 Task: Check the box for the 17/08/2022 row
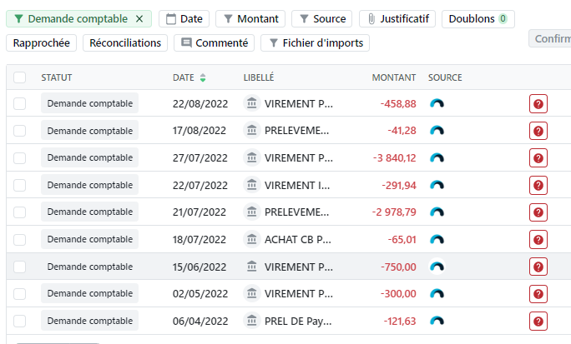coord(20,131)
